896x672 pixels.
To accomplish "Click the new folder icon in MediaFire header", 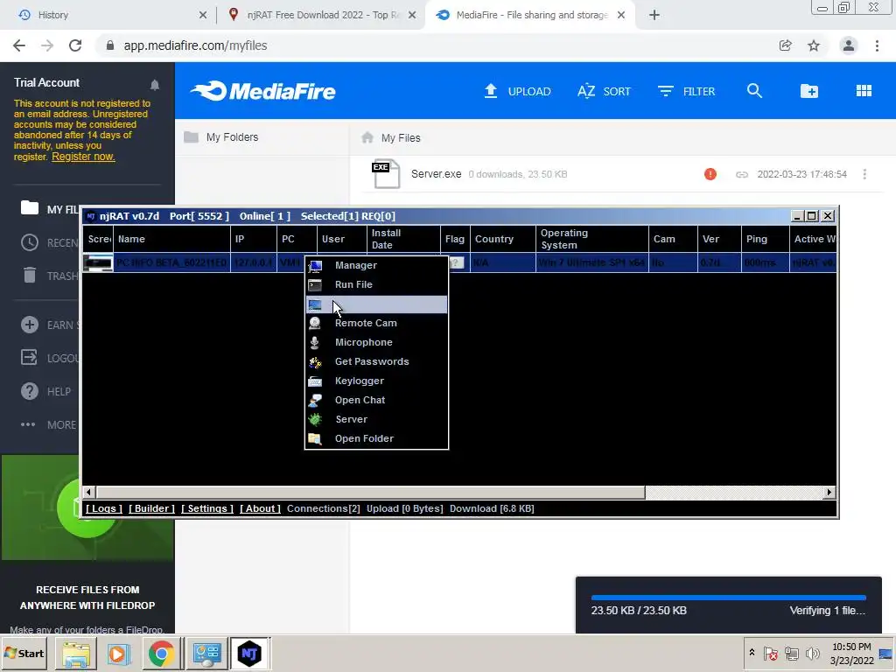I will 809,91.
